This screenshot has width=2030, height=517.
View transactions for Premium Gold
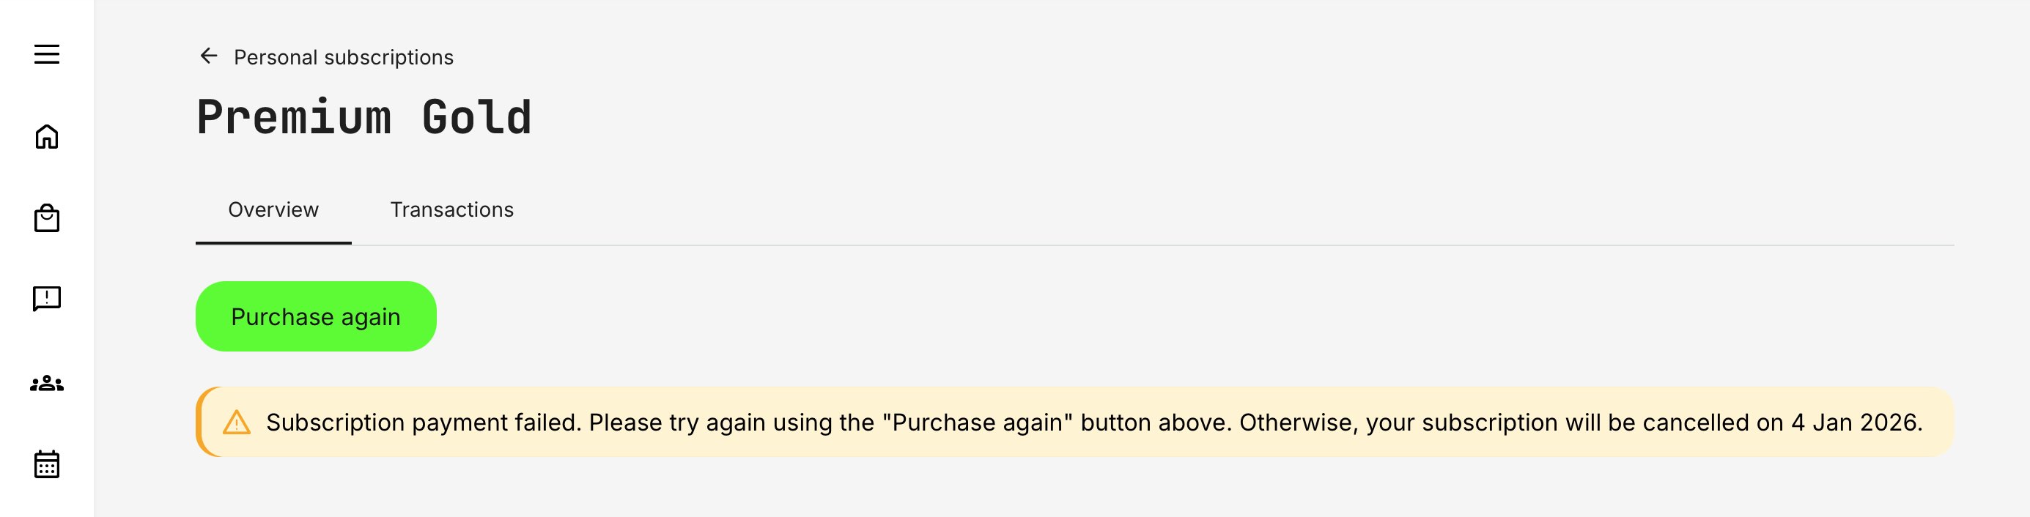tap(452, 209)
